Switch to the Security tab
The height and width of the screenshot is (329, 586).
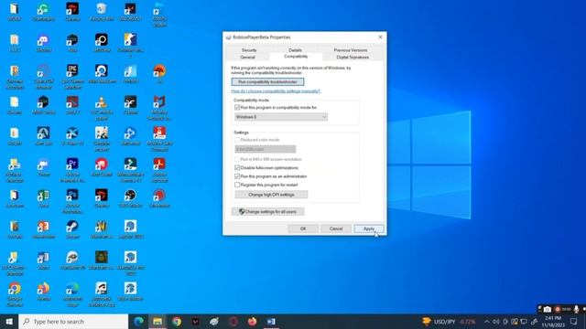[249, 50]
